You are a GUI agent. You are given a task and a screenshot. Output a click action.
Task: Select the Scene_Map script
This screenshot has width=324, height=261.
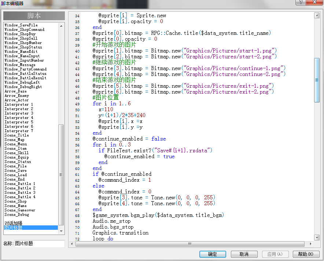point(14,140)
